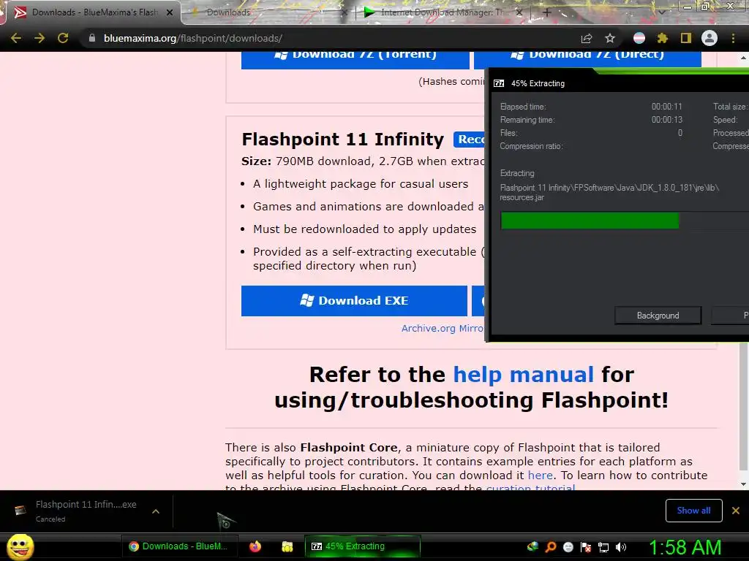
Task: Go forward in browser history
Action: coord(39,38)
